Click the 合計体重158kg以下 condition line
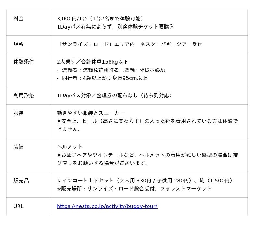This screenshot has height=225, width=260. coord(92,62)
